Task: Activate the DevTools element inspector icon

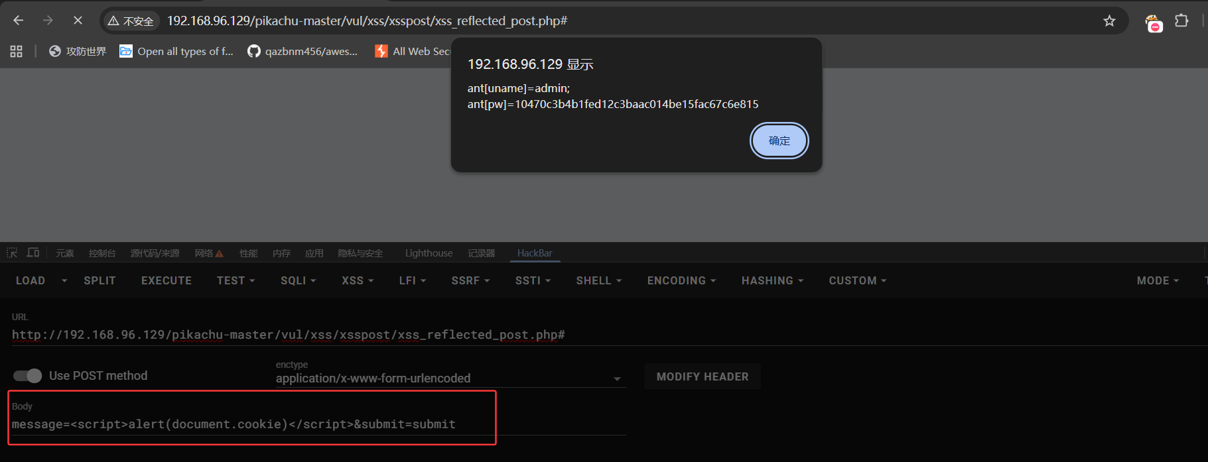Action: (x=12, y=253)
